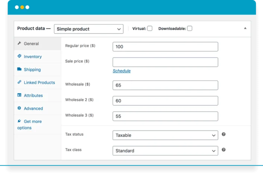Enable the Virtual checkbox
The height and width of the screenshot is (174, 263).
[x=150, y=28]
